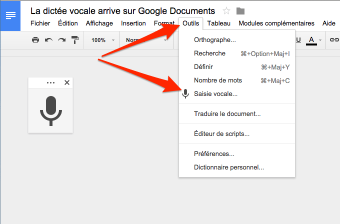This screenshot has width=340, height=224.
Task: Select Saisie vocale... option
Action: 237,94
